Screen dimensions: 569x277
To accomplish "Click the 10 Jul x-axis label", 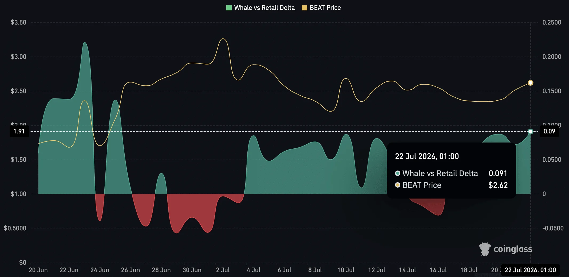I will (x=346, y=270).
